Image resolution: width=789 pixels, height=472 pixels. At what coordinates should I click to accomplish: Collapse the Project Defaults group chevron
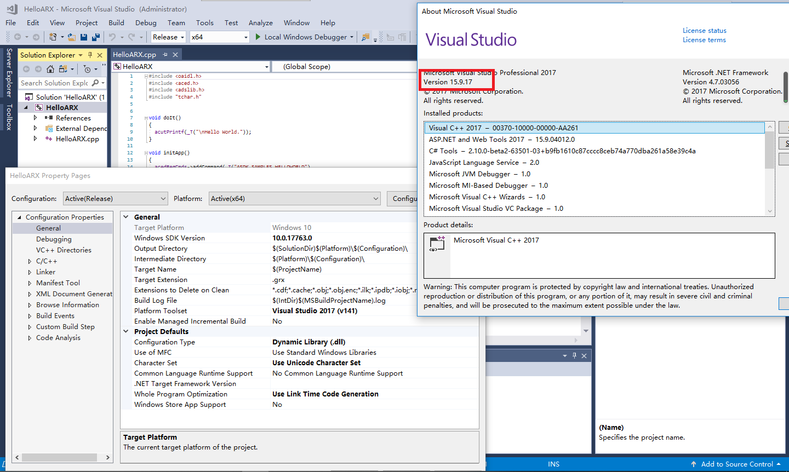click(126, 331)
